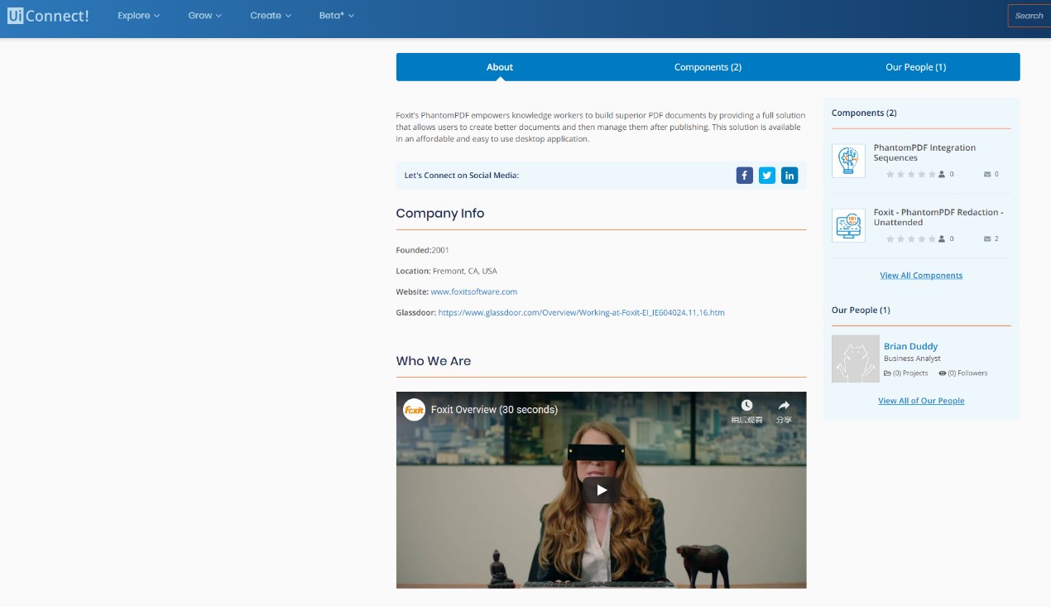Click user count icon for PhantomPDF Integration Sequences
The width and height of the screenshot is (1051, 607).
(x=942, y=175)
